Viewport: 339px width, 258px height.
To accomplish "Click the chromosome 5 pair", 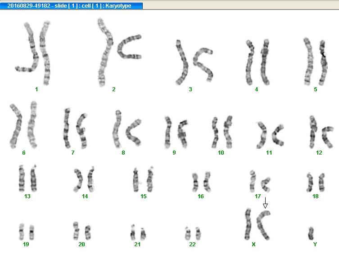I will tap(316, 62).
